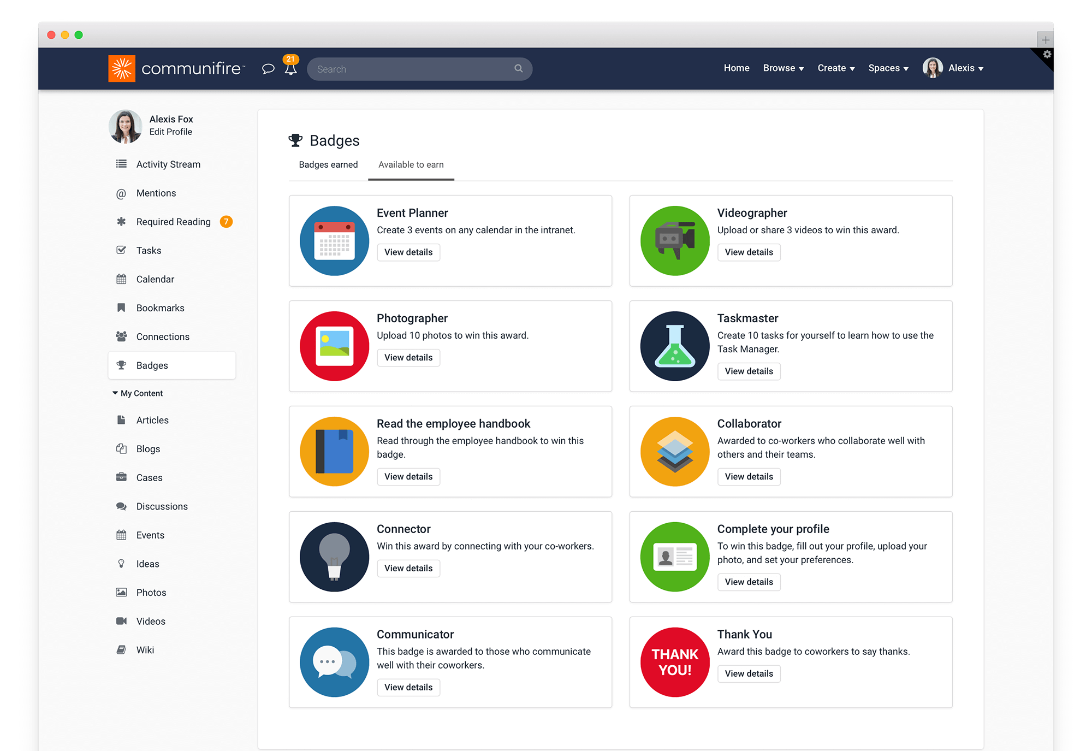Switch to the Badges earned tab
1092x751 pixels.
[328, 164]
